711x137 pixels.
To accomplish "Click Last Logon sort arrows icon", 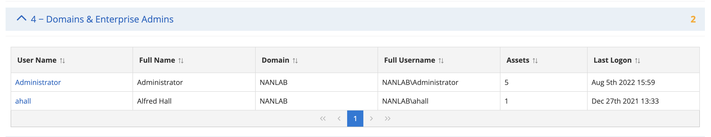I will coord(637,60).
